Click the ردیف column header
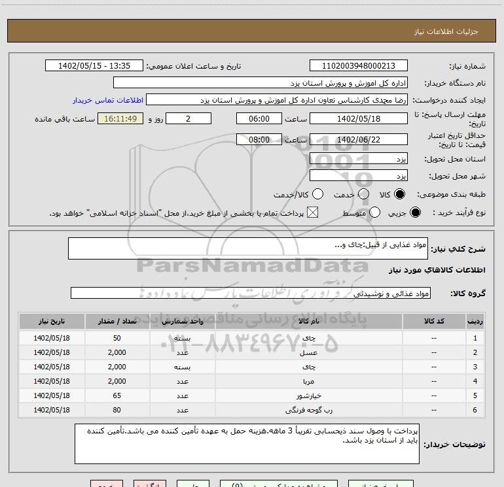504x487 pixels. [x=475, y=322]
